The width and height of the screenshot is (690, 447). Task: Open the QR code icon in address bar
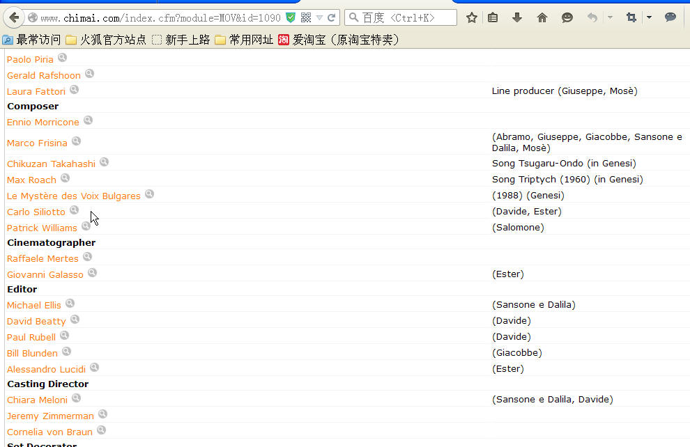(x=306, y=17)
